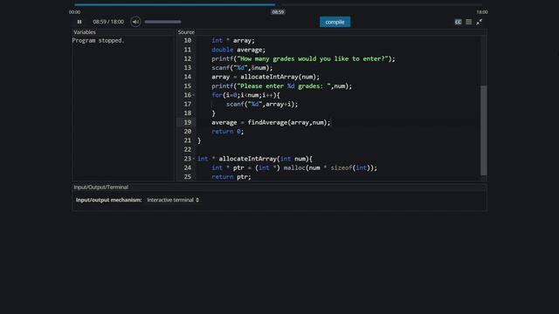Screen dimensions: 559x314
Task: Click the source code vertical scrollbar
Action: click(484, 130)
